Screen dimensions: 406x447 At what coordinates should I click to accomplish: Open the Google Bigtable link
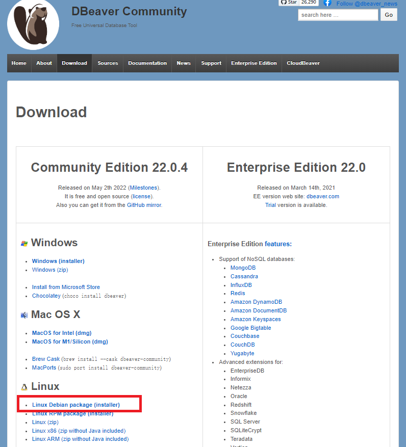[x=250, y=328]
